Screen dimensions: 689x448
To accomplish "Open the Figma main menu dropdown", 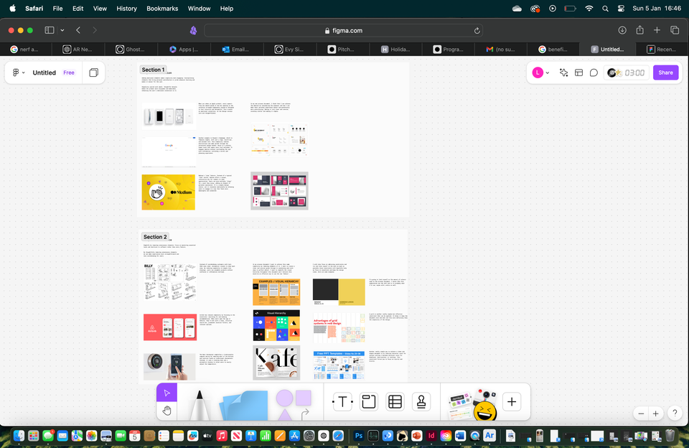I will pyautogui.click(x=18, y=73).
